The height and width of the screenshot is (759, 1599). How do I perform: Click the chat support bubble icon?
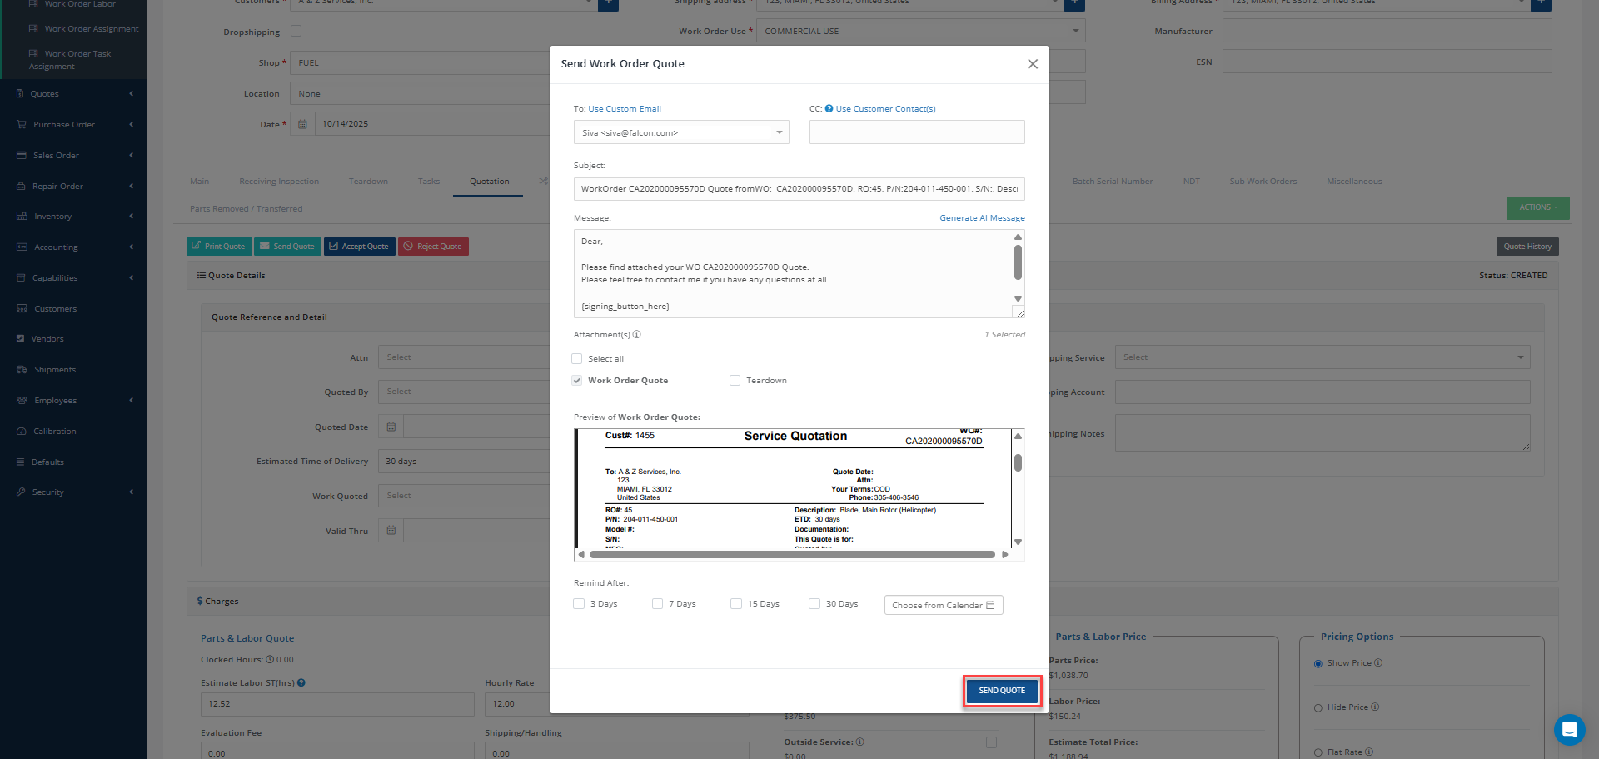1569,730
